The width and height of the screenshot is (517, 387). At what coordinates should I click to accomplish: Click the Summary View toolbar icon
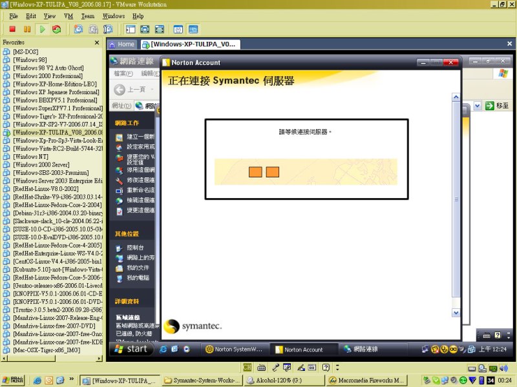pyautogui.click(x=178, y=29)
